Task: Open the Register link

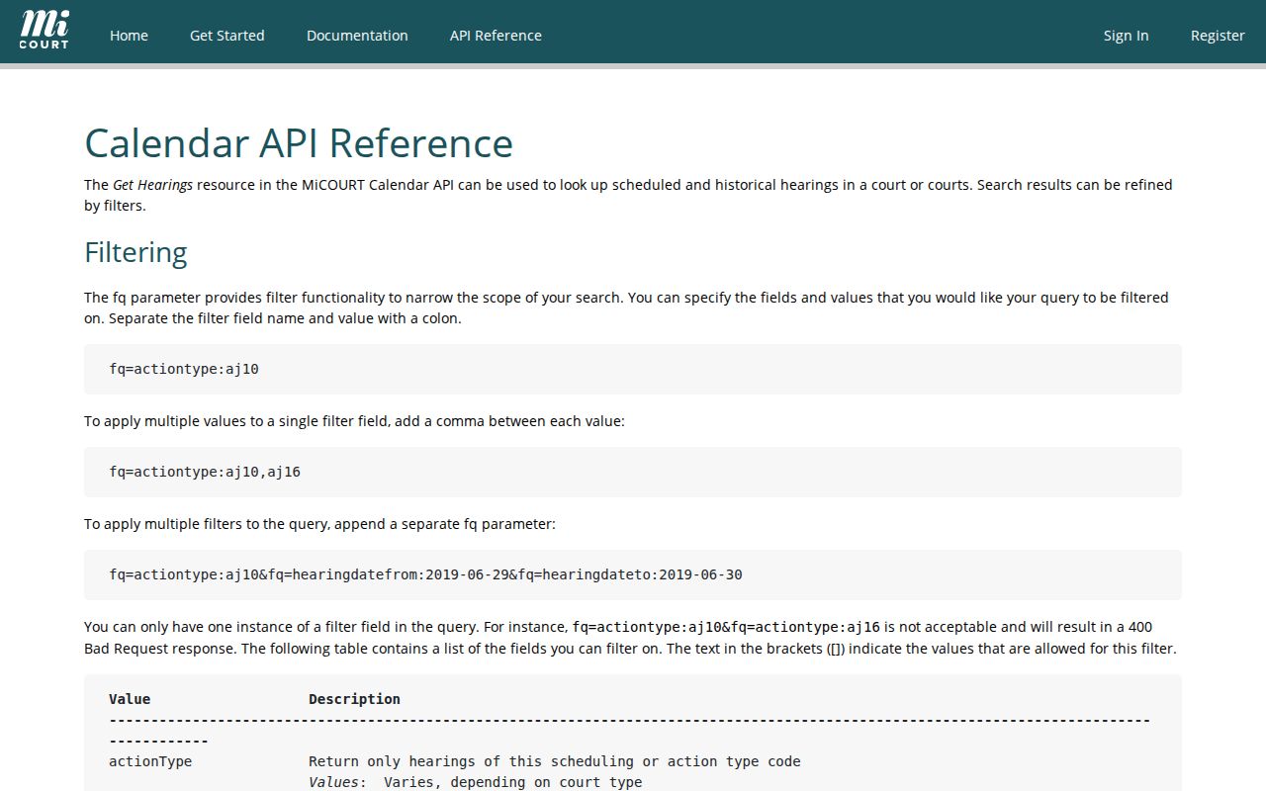Action: 1218,36
